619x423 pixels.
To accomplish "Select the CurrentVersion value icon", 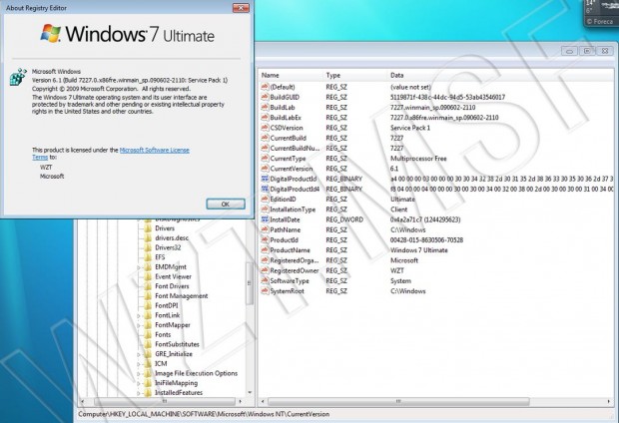I will coord(265,169).
